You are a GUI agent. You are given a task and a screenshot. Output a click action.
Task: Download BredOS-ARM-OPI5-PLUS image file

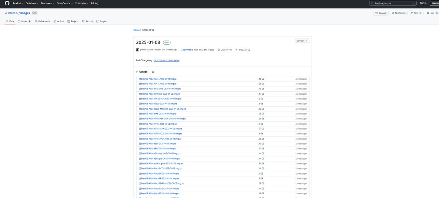tap(161, 134)
